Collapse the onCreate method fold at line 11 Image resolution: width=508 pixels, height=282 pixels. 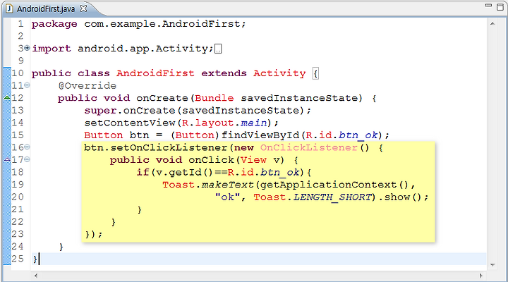coord(28,85)
